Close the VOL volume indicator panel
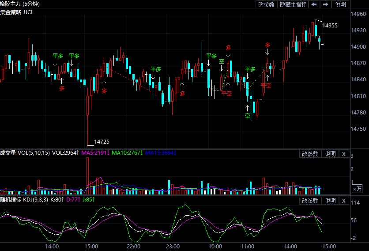369x251 pixels. 343,154
